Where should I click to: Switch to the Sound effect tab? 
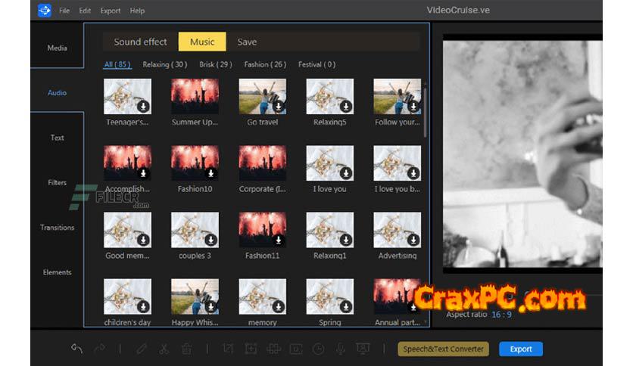coord(140,42)
